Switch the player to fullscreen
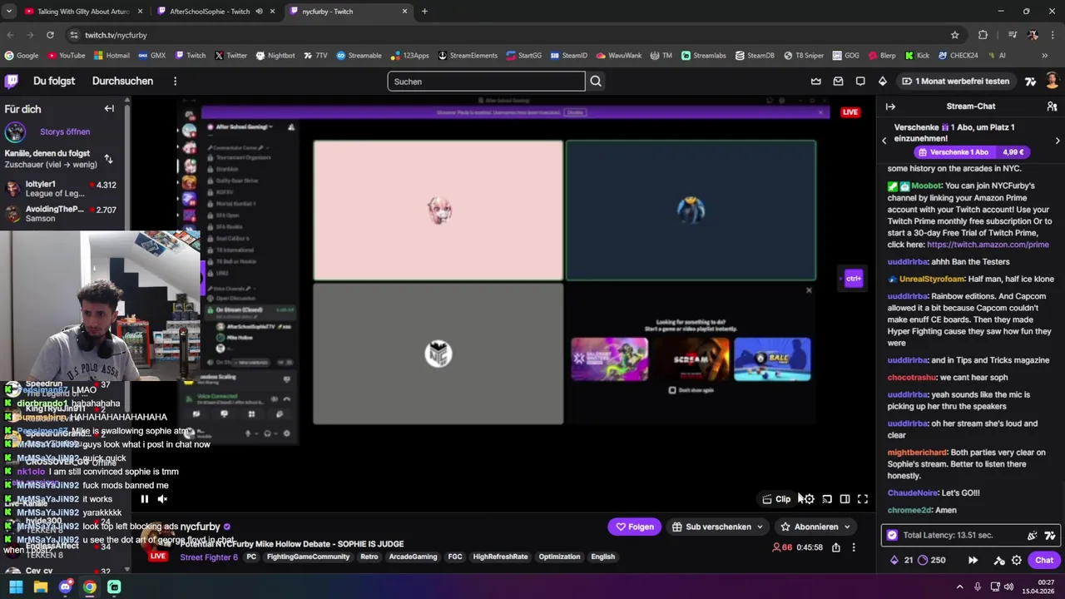The image size is (1065, 599). click(x=863, y=499)
